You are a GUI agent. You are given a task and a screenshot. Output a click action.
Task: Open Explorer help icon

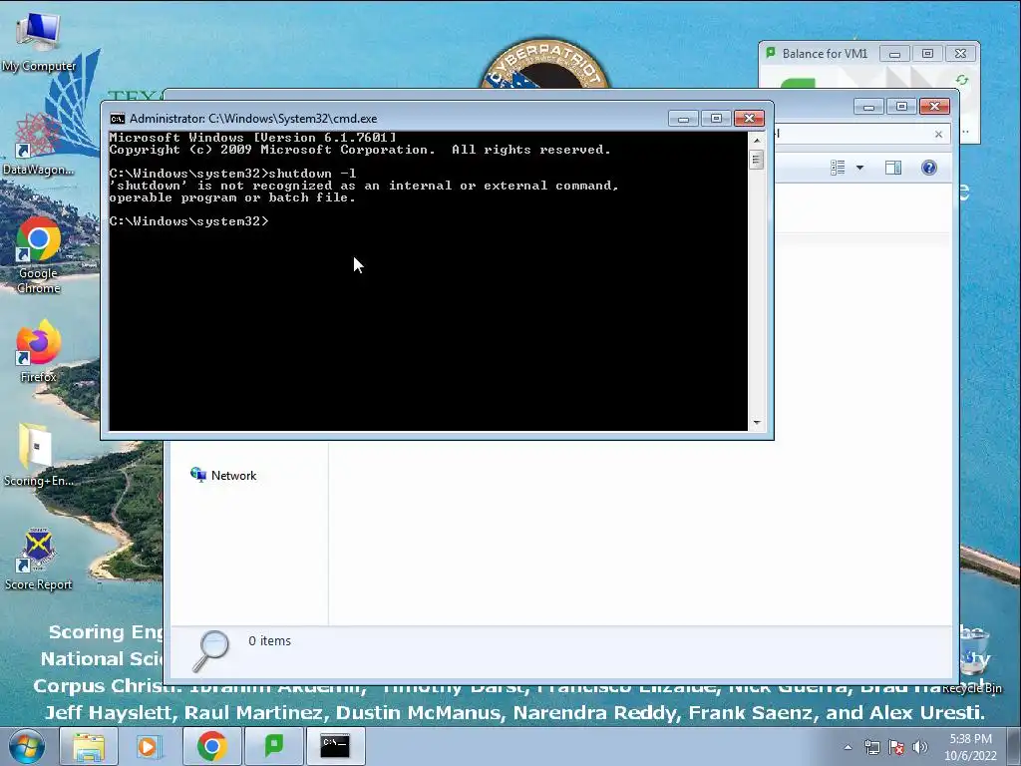click(929, 168)
